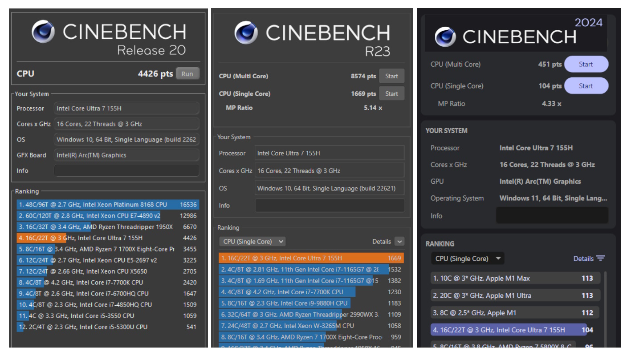
Task: Click the Cinebench 2024 logo sphere
Action: 446,36
